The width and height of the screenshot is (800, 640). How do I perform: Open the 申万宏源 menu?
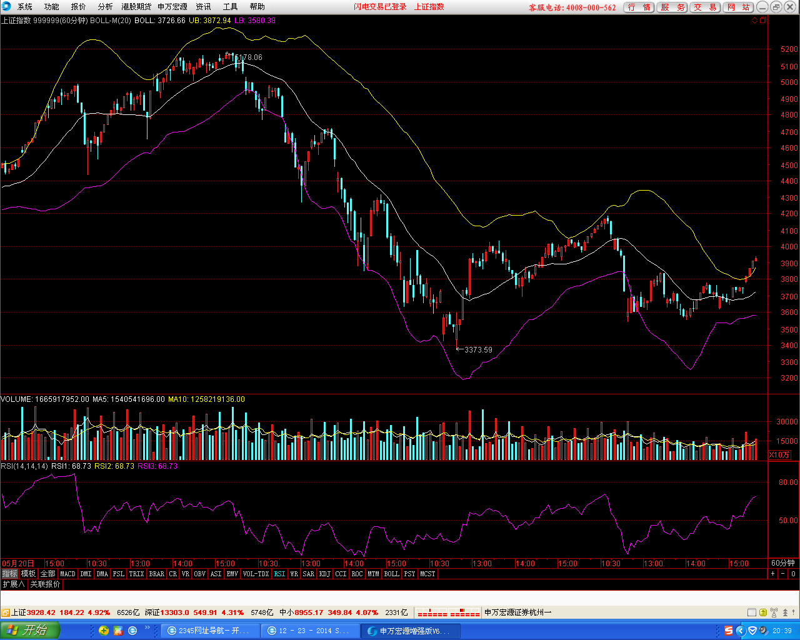tap(172, 7)
